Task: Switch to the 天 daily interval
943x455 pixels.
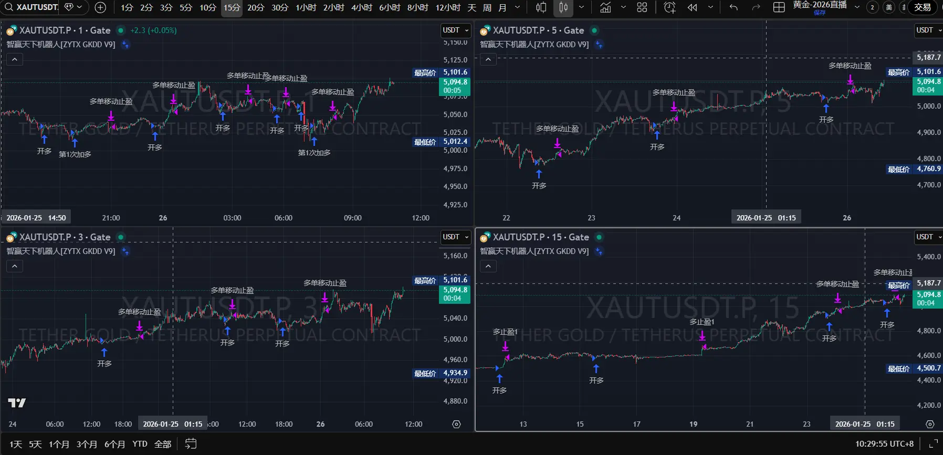Action: [472, 7]
